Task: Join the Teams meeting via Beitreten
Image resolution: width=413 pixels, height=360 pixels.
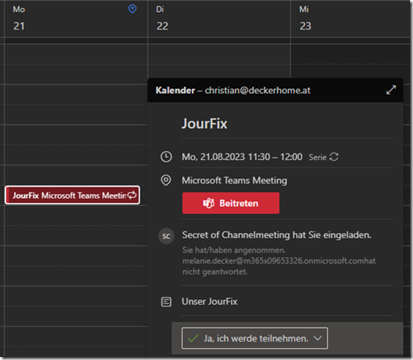Action: pyautogui.click(x=231, y=203)
